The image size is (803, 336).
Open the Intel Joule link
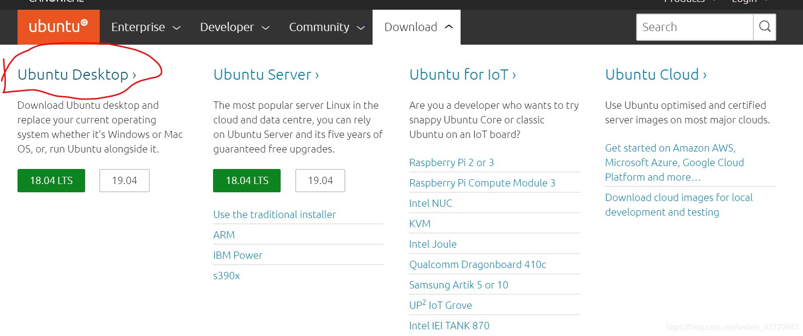433,244
